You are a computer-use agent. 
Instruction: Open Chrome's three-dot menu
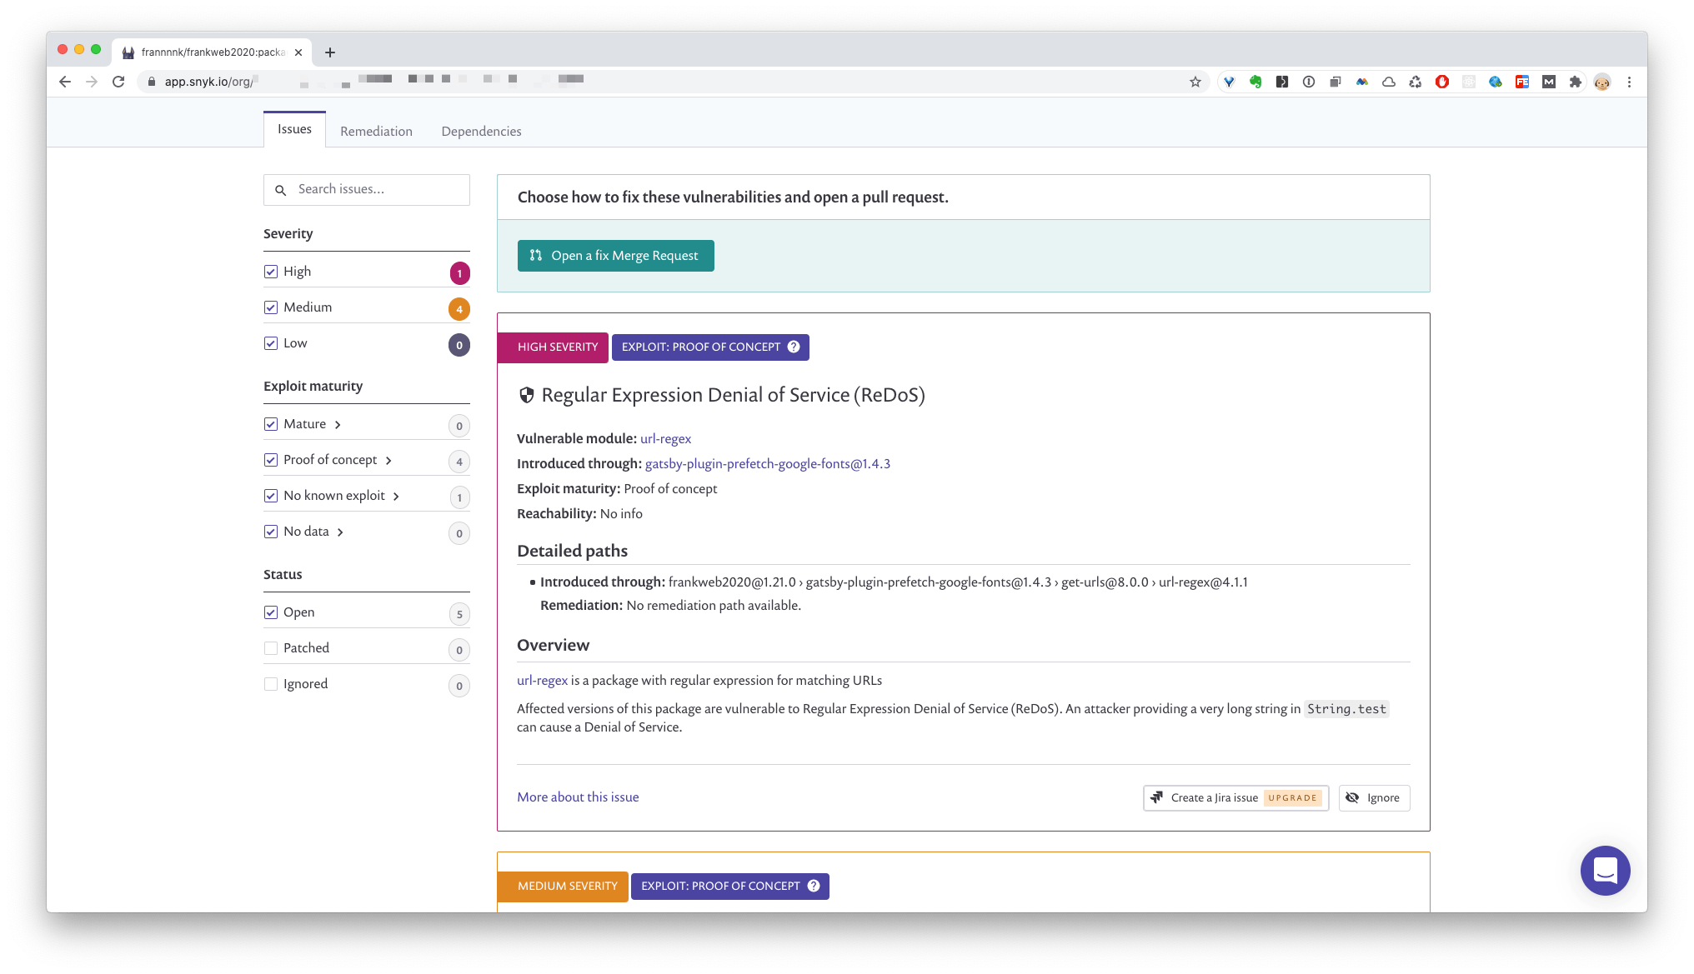point(1629,82)
